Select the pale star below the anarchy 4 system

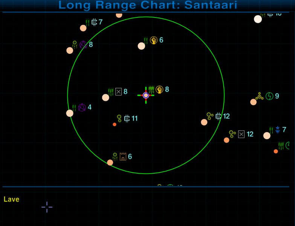click(x=70, y=113)
